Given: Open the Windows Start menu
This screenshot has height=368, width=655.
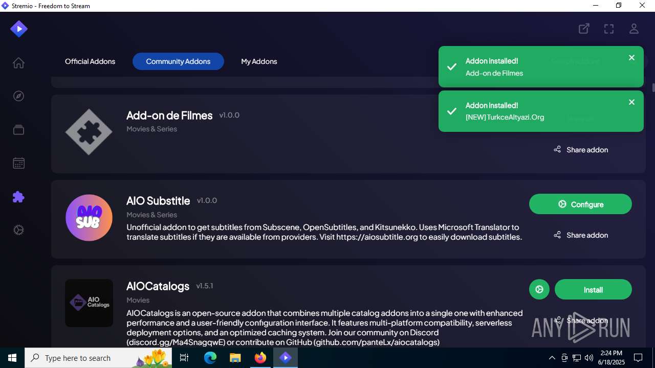Looking at the screenshot, I should tap(12, 358).
